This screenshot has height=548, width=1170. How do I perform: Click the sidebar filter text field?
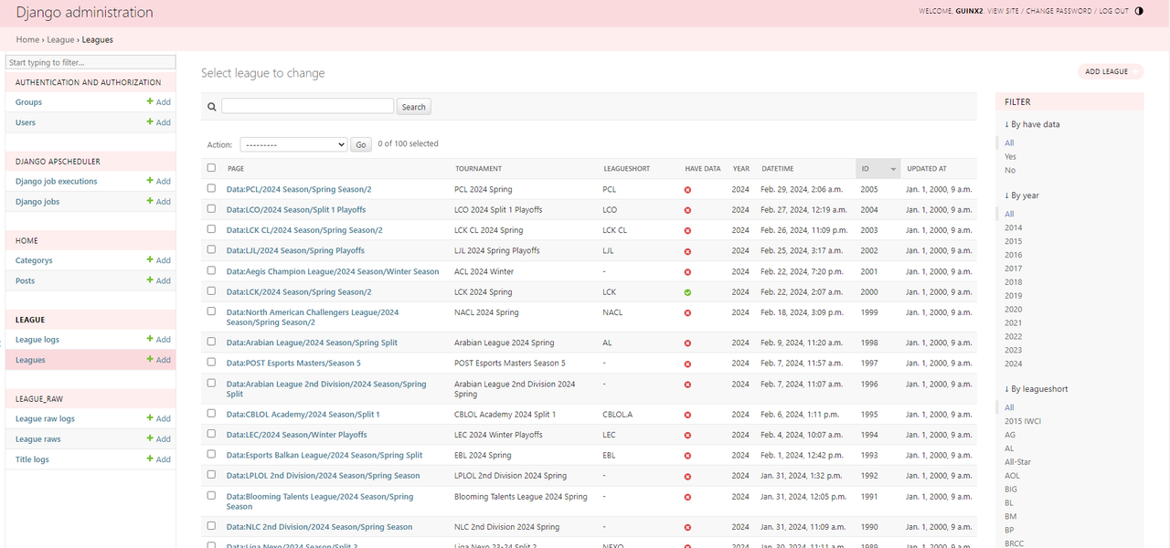coord(90,62)
